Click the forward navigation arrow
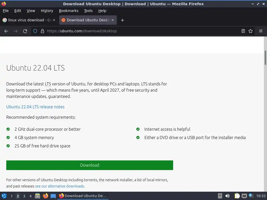Image resolution: width=267 pixels, height=200 pixels. tap(16, 31)
